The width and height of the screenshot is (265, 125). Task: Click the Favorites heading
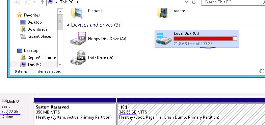coord(32,15)
